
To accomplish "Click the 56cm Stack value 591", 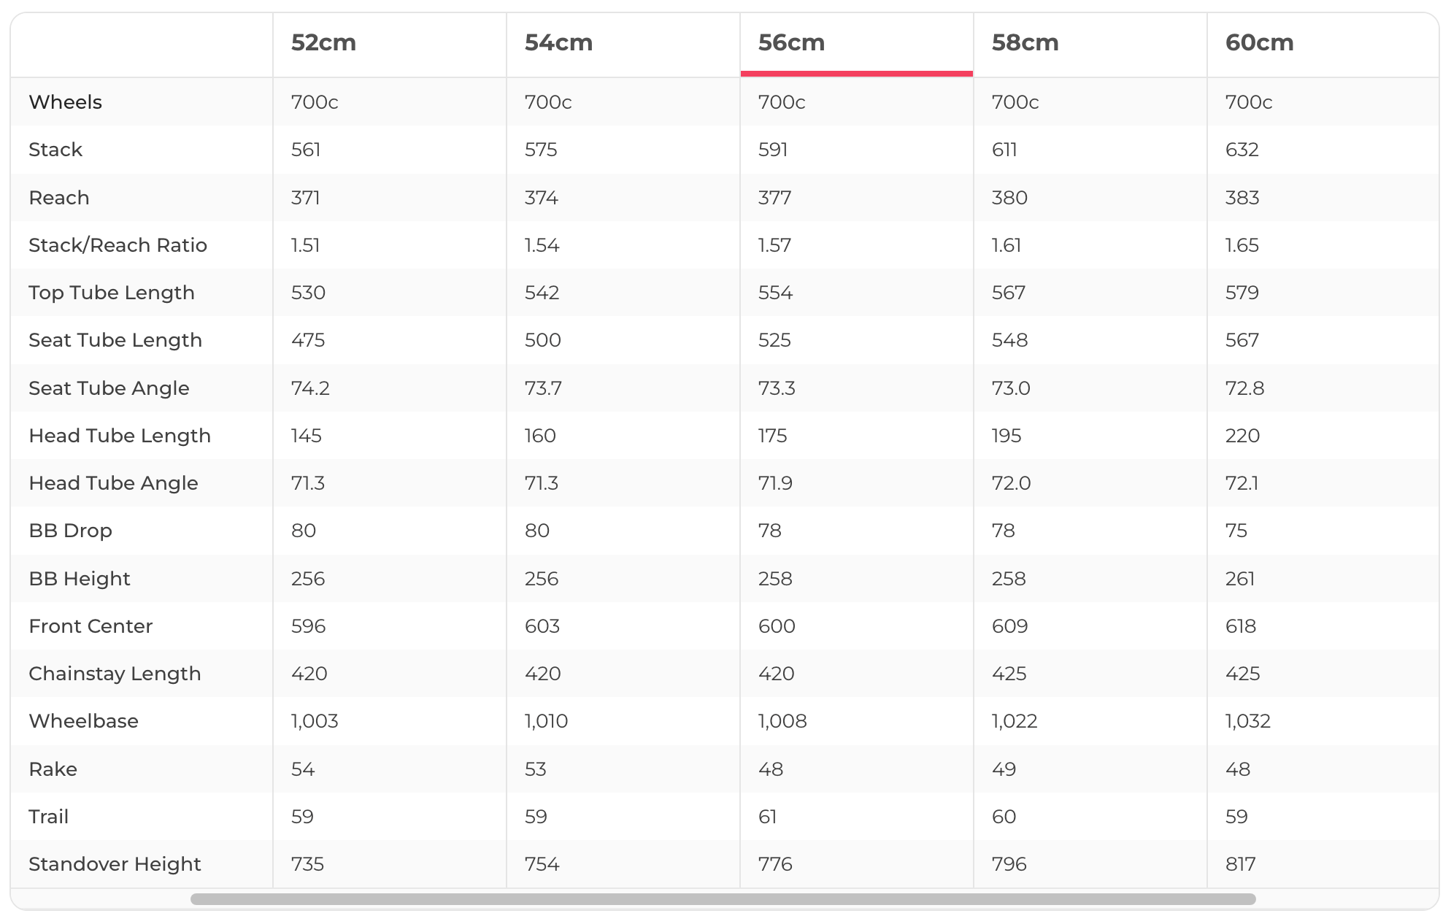I will pos(773,150).
